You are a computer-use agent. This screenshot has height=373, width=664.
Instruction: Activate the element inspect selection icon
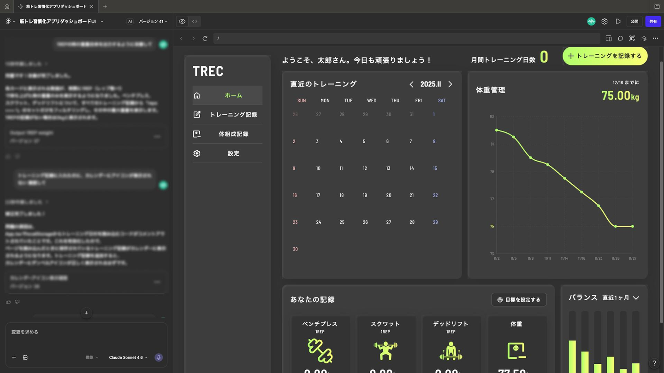point(632,38)
